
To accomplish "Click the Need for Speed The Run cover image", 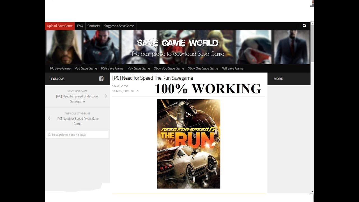I will (x=189, y=144).
